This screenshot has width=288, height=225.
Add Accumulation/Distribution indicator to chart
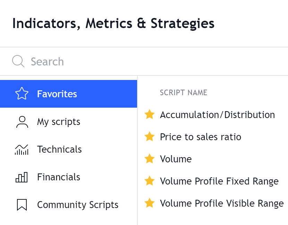click(217, 115)
